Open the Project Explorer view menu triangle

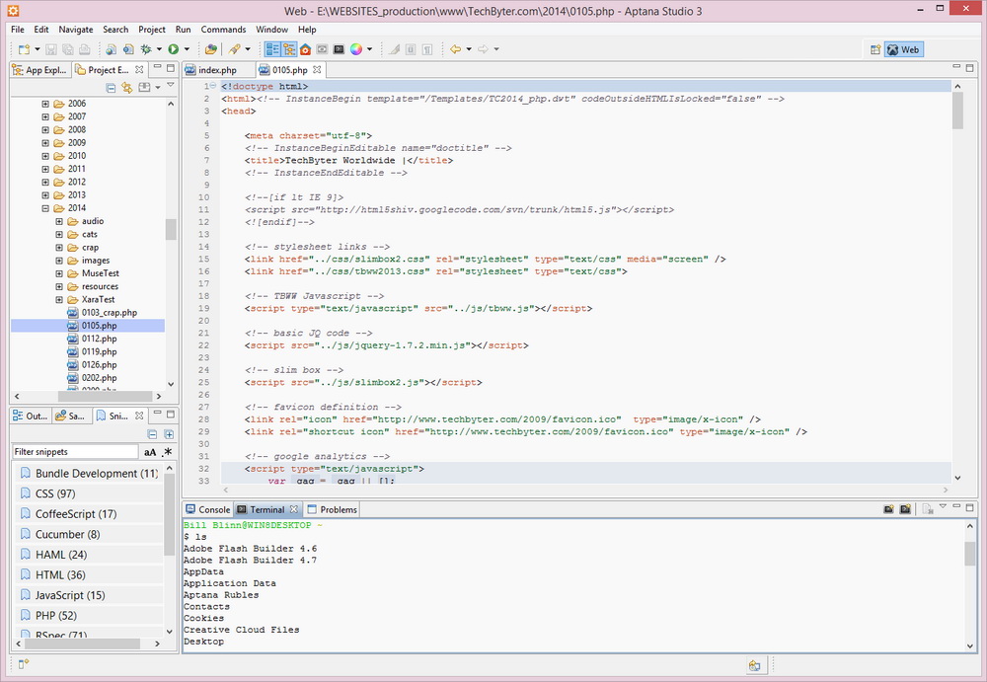click(x=171, y=85)
